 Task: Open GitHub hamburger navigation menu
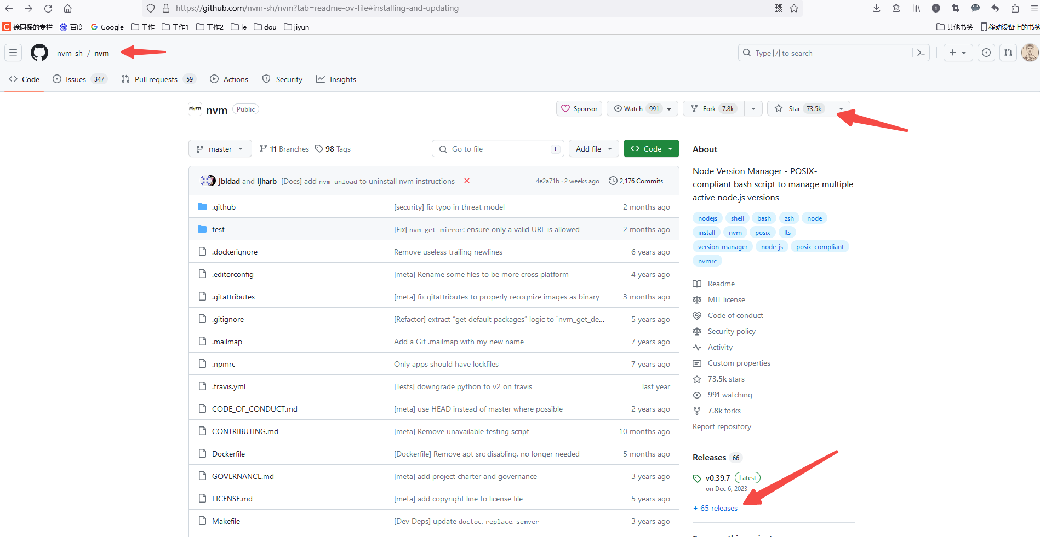click(13, 53)
